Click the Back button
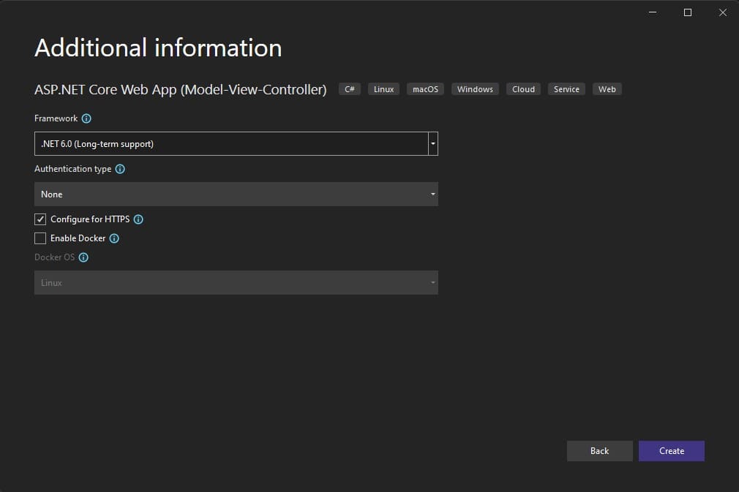This screenshot has height=492, width=739. 599,450
